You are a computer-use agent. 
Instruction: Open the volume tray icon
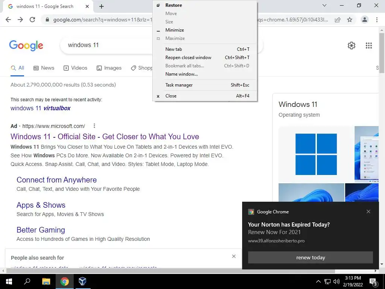[336, 281]
